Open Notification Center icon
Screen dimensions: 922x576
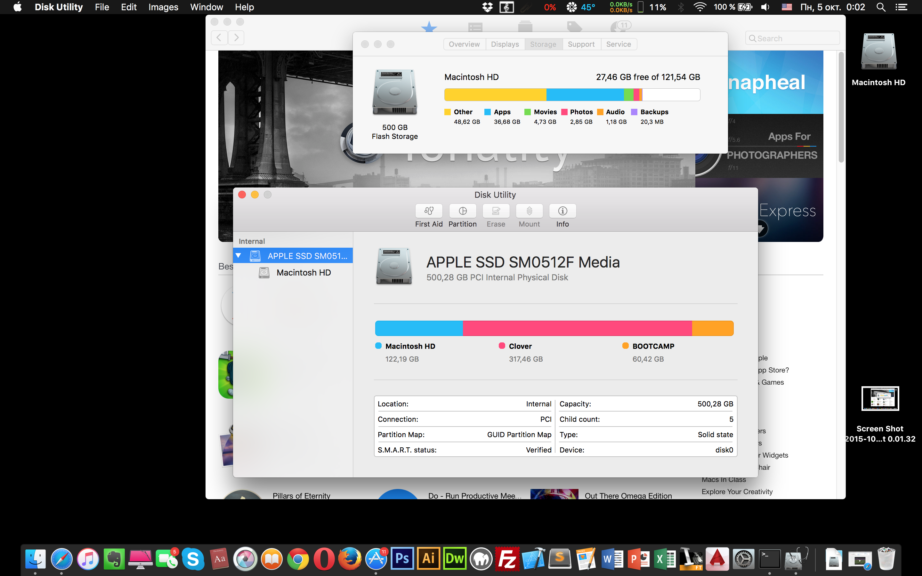(x=901, y=7)
